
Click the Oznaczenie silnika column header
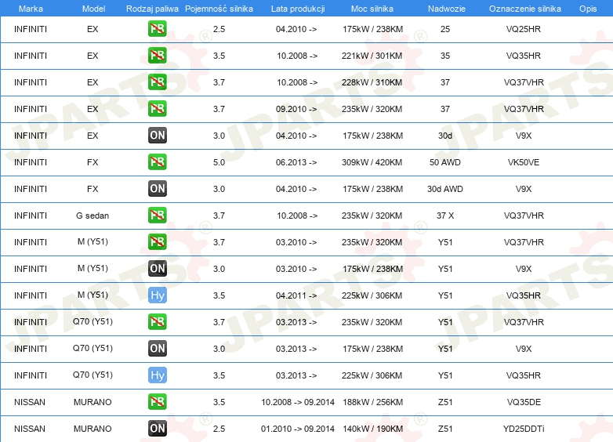click(x=525, y=9)
